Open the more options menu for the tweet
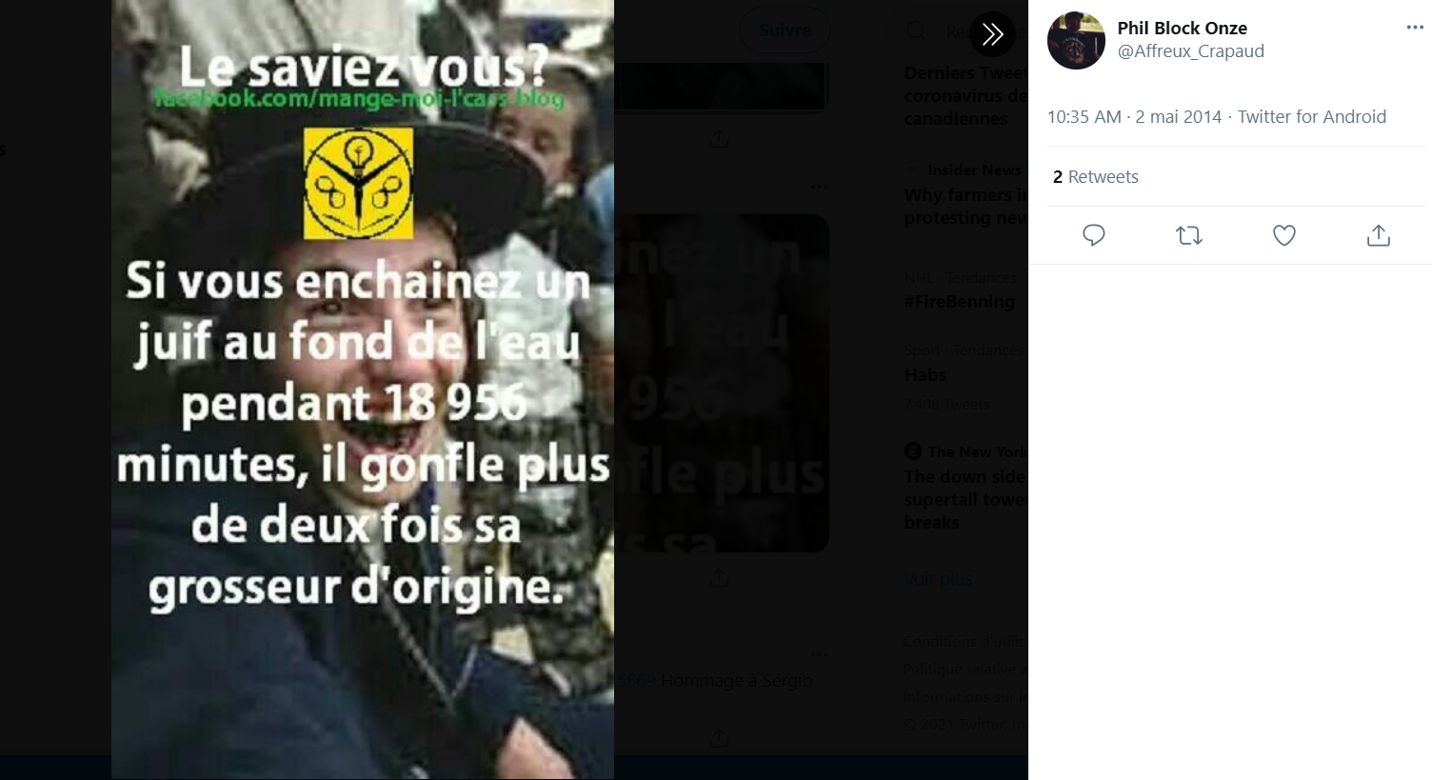1432x780 pixels. (1415, 28)
